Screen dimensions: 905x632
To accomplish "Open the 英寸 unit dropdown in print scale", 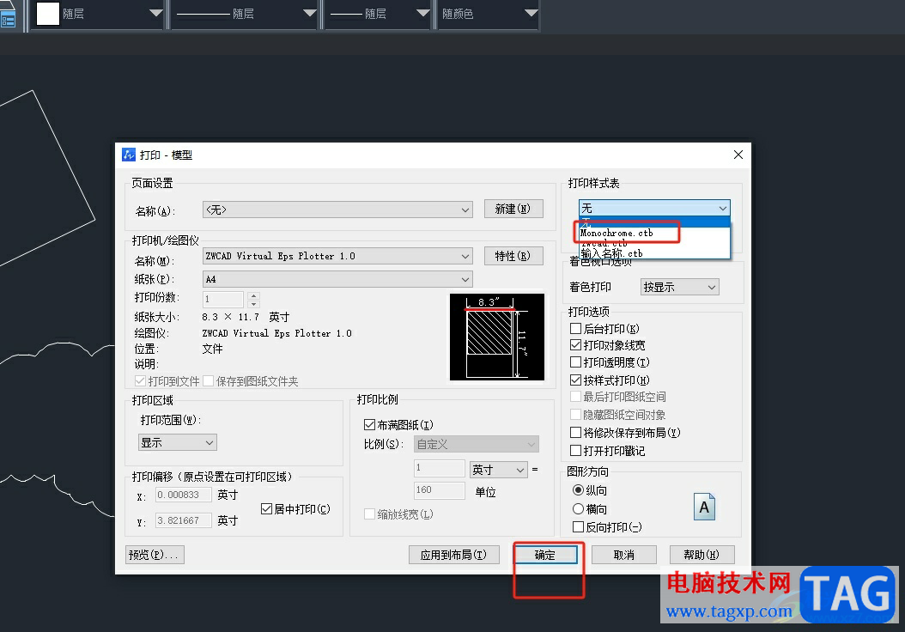I will click(x=498, y=469).
